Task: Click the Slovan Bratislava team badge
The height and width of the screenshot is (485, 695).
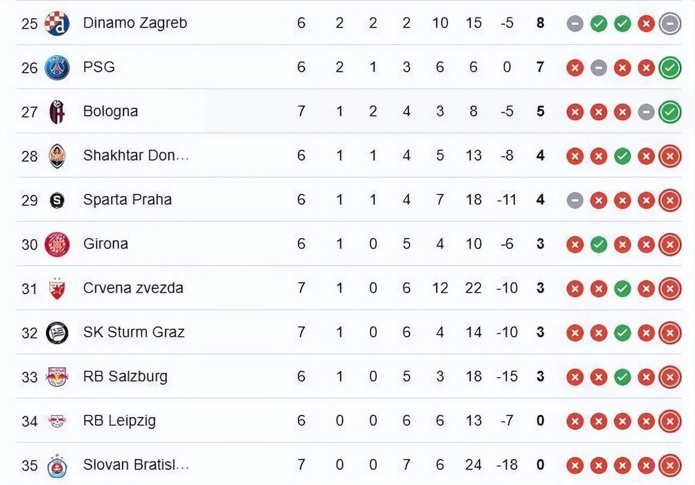Action: pyautogui.click(x=57, y=465)
